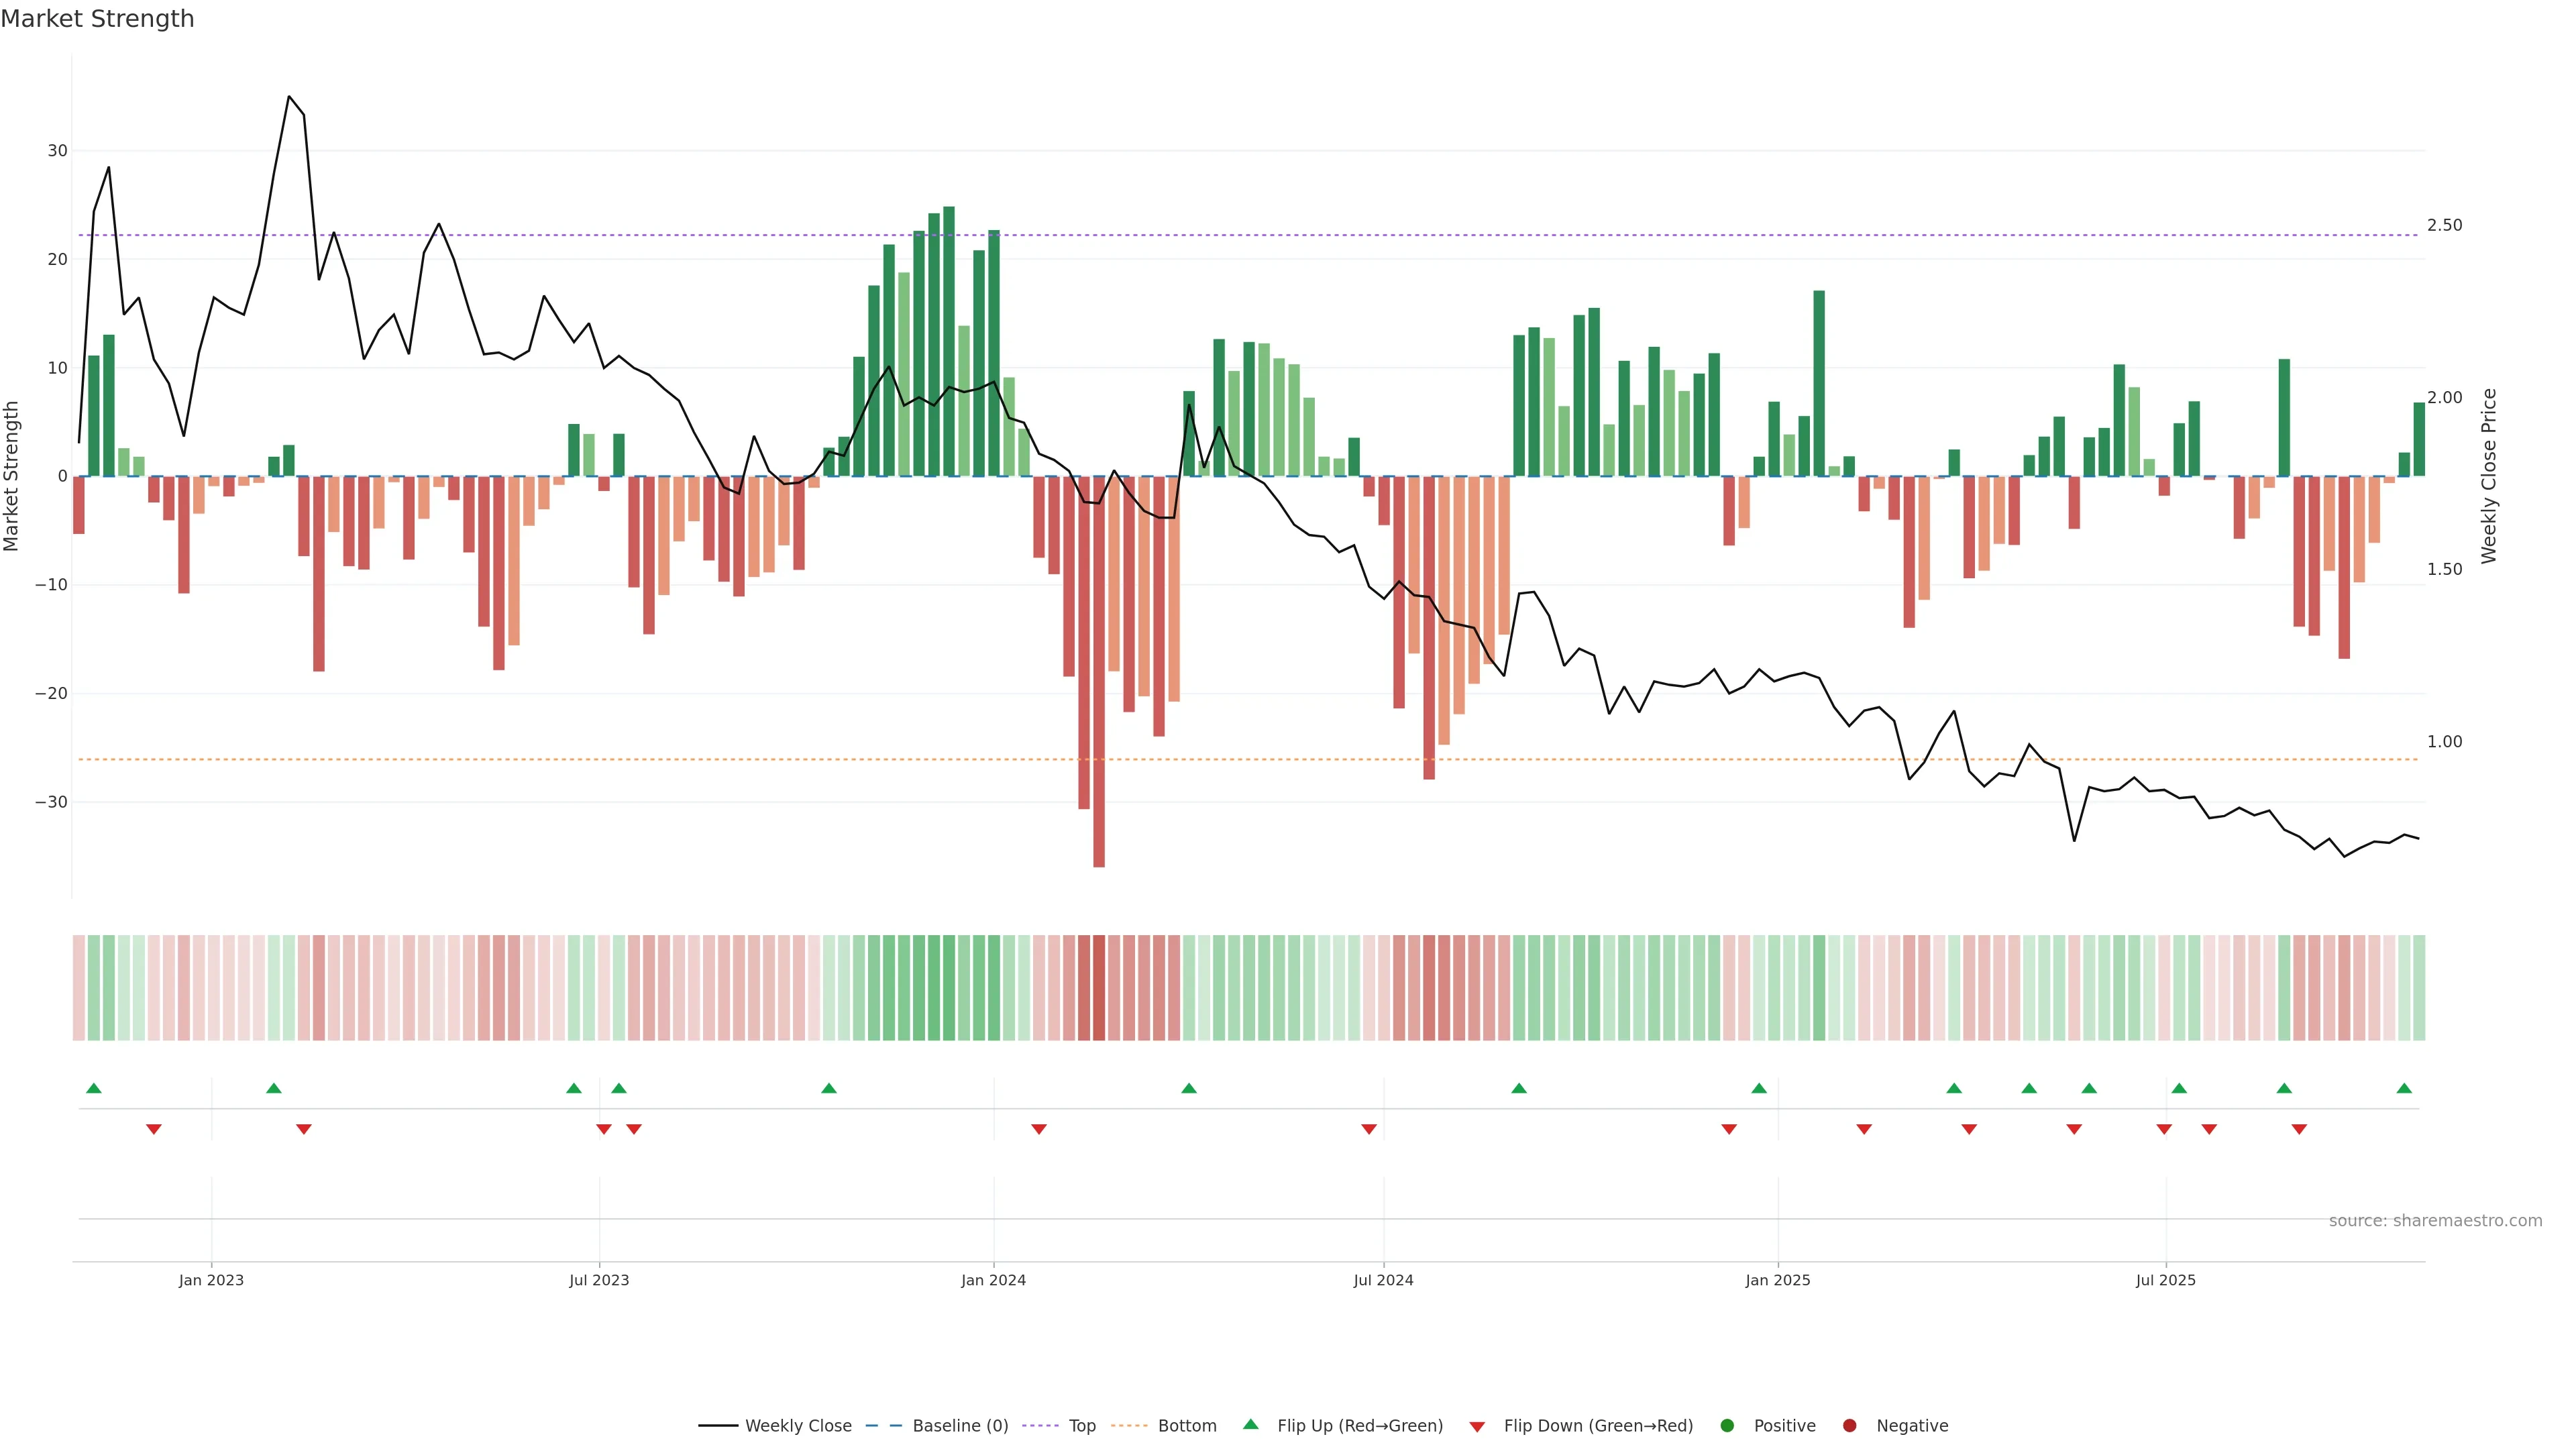Screen dimensions: 2576x1449
Task: Click the last red flip-down triangle marker
Action: (x=2299, y=1129)
